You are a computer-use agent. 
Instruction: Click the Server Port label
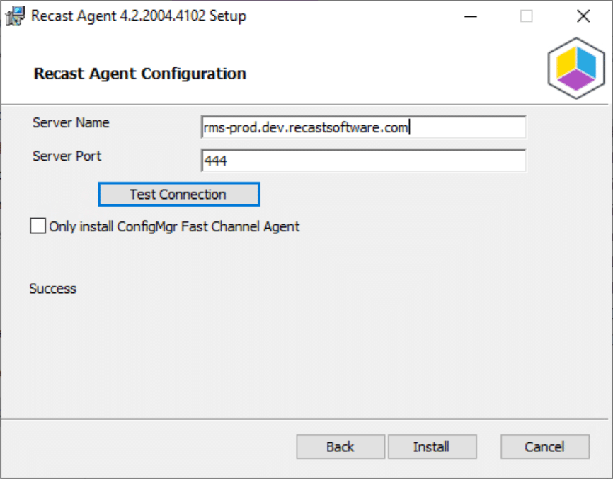pyautogui.click(x=67, y=156)
